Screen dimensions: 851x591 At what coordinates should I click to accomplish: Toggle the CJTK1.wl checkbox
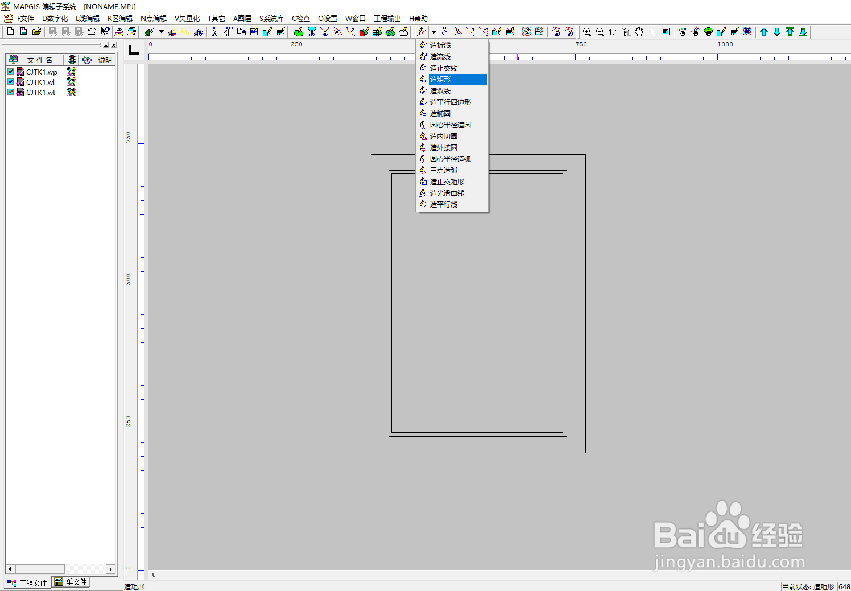(x=10, y=82)
